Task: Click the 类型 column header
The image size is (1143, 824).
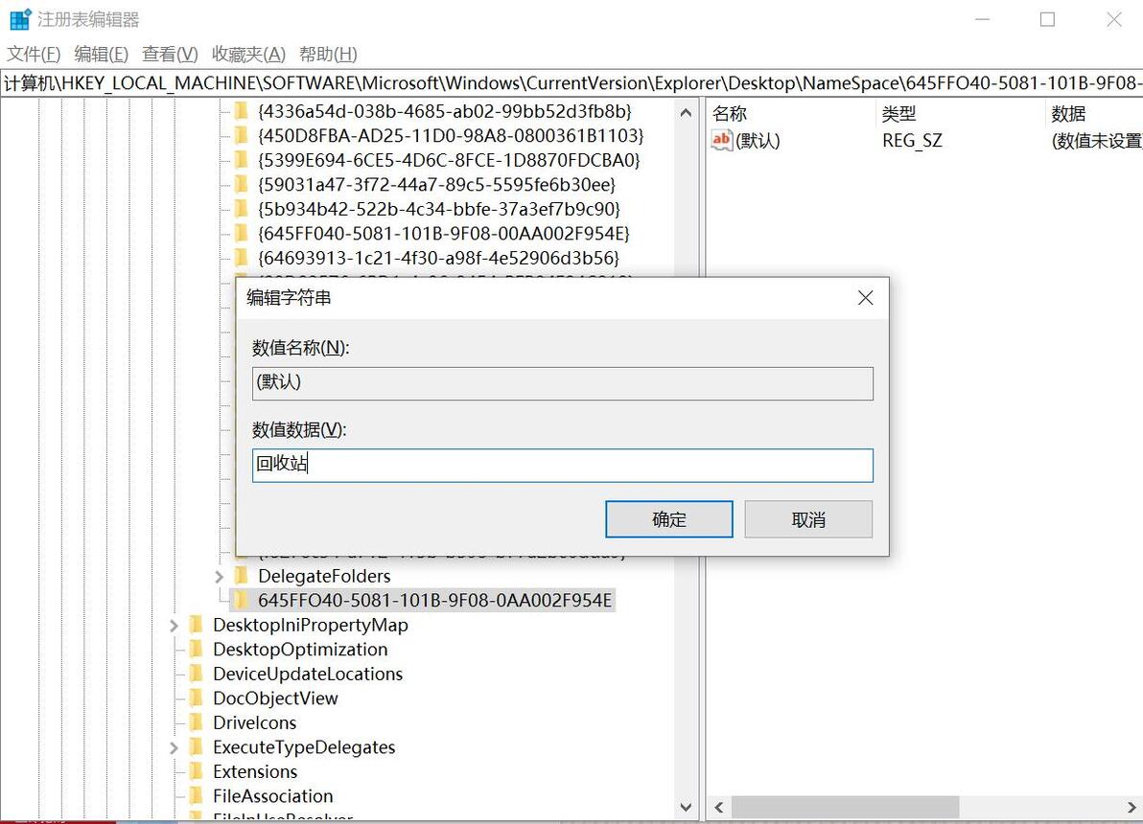Action: (x=898, y=114)
